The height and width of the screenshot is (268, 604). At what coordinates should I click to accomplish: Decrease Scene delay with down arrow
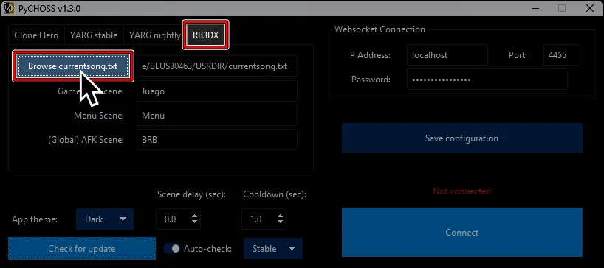194,222
